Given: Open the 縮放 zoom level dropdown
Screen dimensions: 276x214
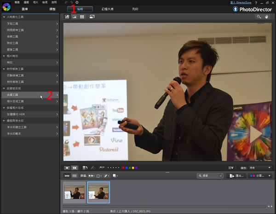Looking at the screenshot, I should click(x=259, y=168).
